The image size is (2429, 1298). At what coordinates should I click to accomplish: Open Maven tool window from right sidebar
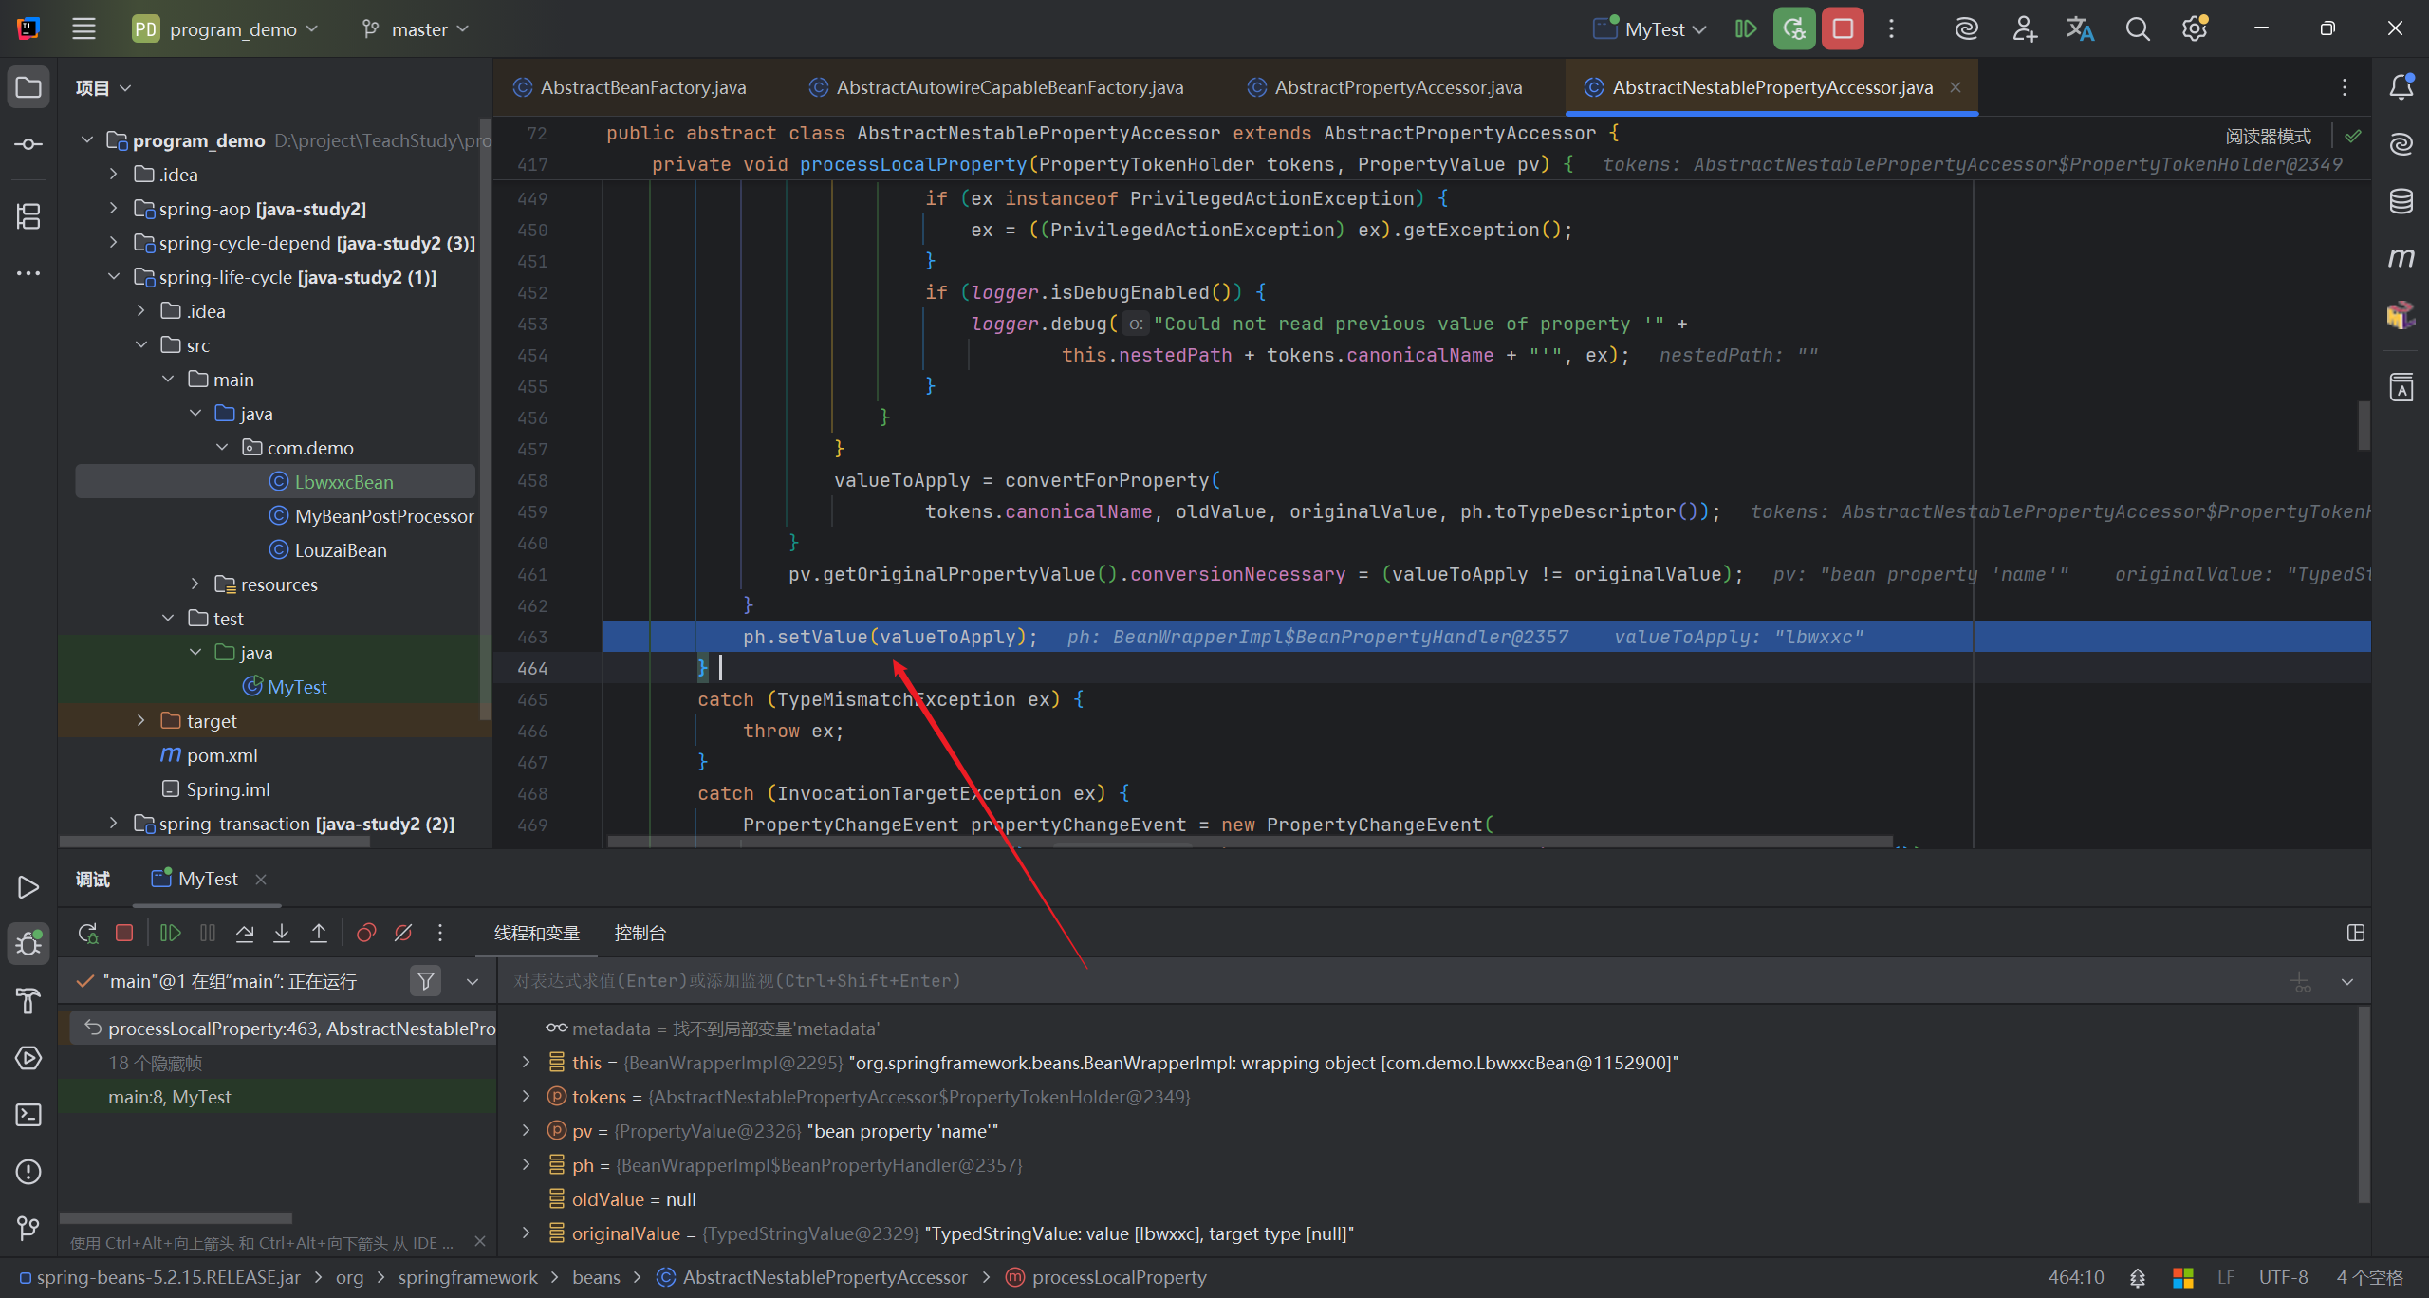click(2401, 258)
